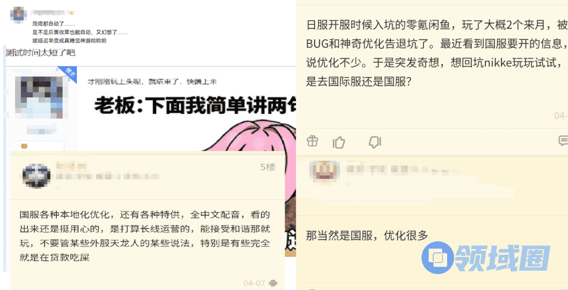Click the 04-07 post date
Viewport: 568px width, 290px height.
pyautogui.click(x=255, y=283)
